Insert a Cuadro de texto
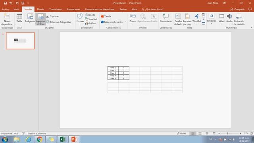 (x=178, y=19)
